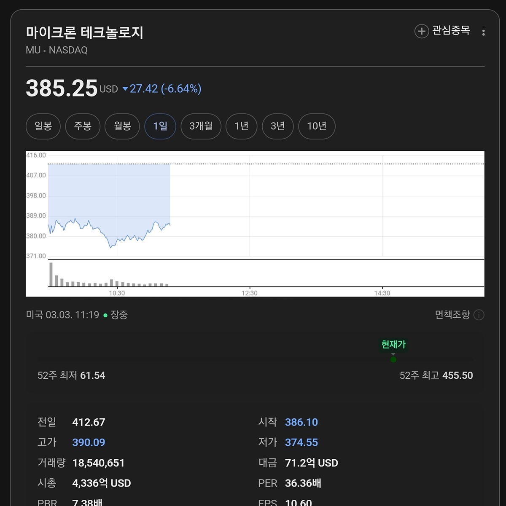Screen dimensions: 506x506
Task: Click the 마이크론 테크놀로지 stock title
Action: [x=84, y=33]
